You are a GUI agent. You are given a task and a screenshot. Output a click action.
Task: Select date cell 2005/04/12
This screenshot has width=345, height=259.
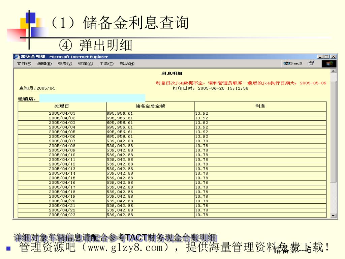coord(62,164)
